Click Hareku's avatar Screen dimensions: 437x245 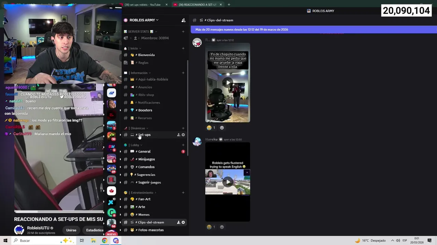click(x=197, y=142)
